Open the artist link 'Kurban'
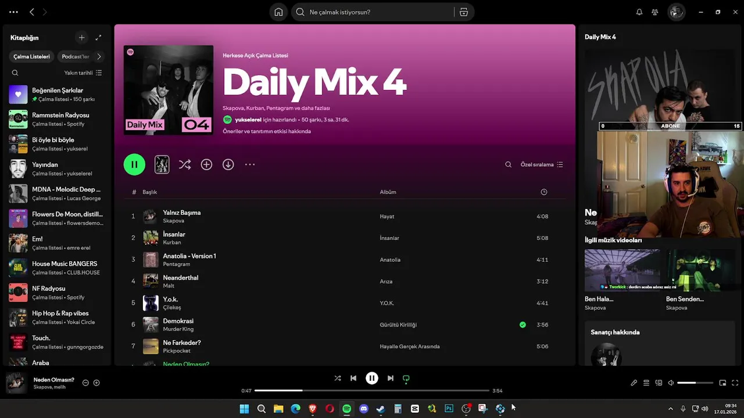Viewport: 744px width, 418px height. click(x=172, y=242)
